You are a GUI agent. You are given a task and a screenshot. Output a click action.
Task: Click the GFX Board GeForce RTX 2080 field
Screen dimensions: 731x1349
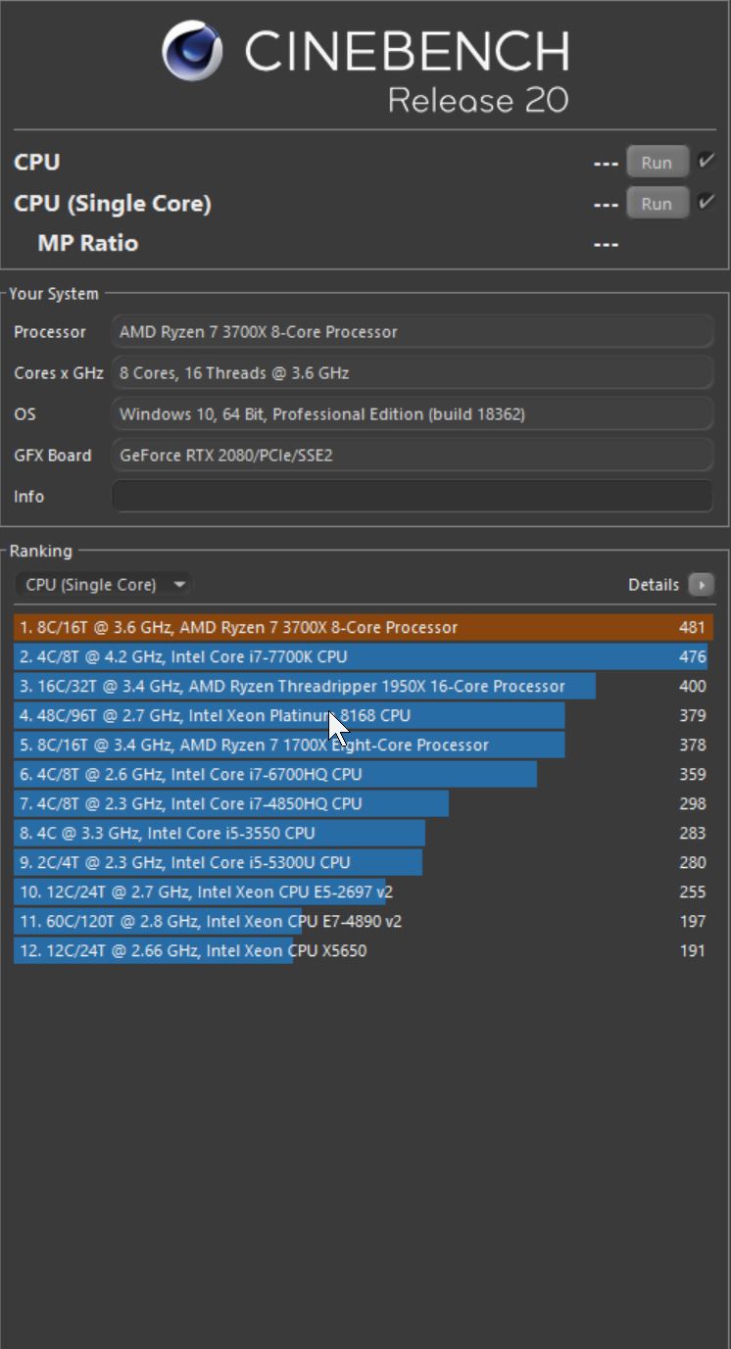click(x=413, y=455)
